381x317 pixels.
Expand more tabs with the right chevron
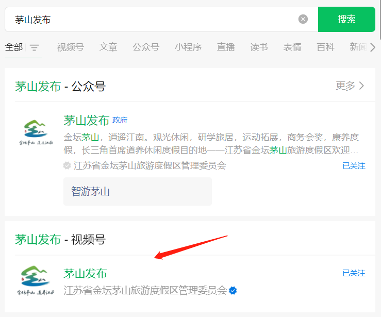[373, 47]
